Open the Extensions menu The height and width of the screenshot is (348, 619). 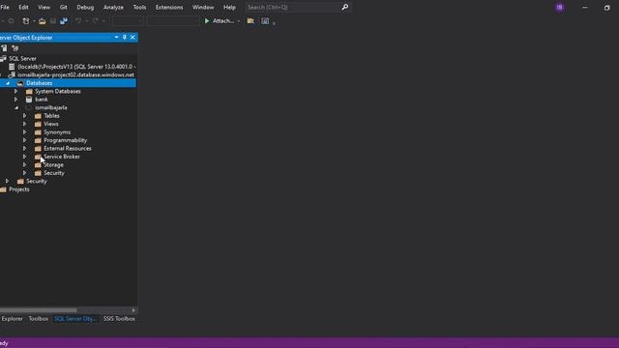click(169, 7)
